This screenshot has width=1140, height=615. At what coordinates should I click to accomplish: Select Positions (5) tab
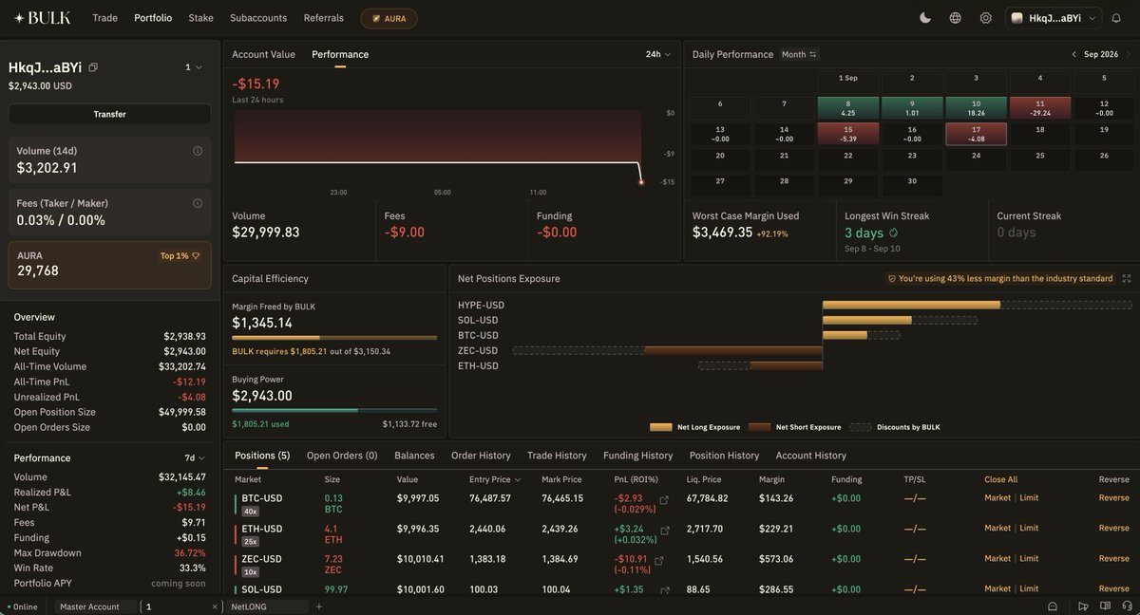pos(262,456)
